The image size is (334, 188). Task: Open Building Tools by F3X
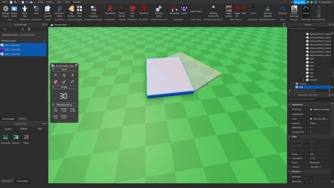[x=213, y=11]
